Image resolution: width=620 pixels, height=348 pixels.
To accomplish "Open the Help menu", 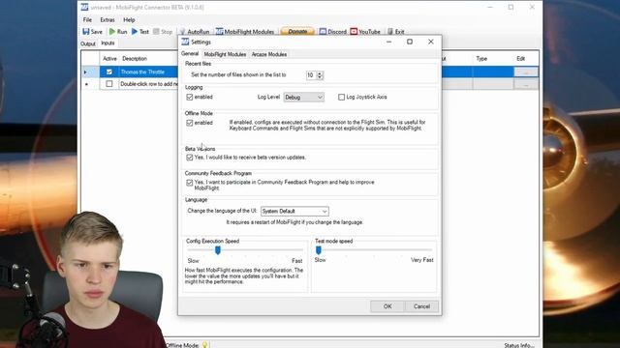I will (129, 19).
